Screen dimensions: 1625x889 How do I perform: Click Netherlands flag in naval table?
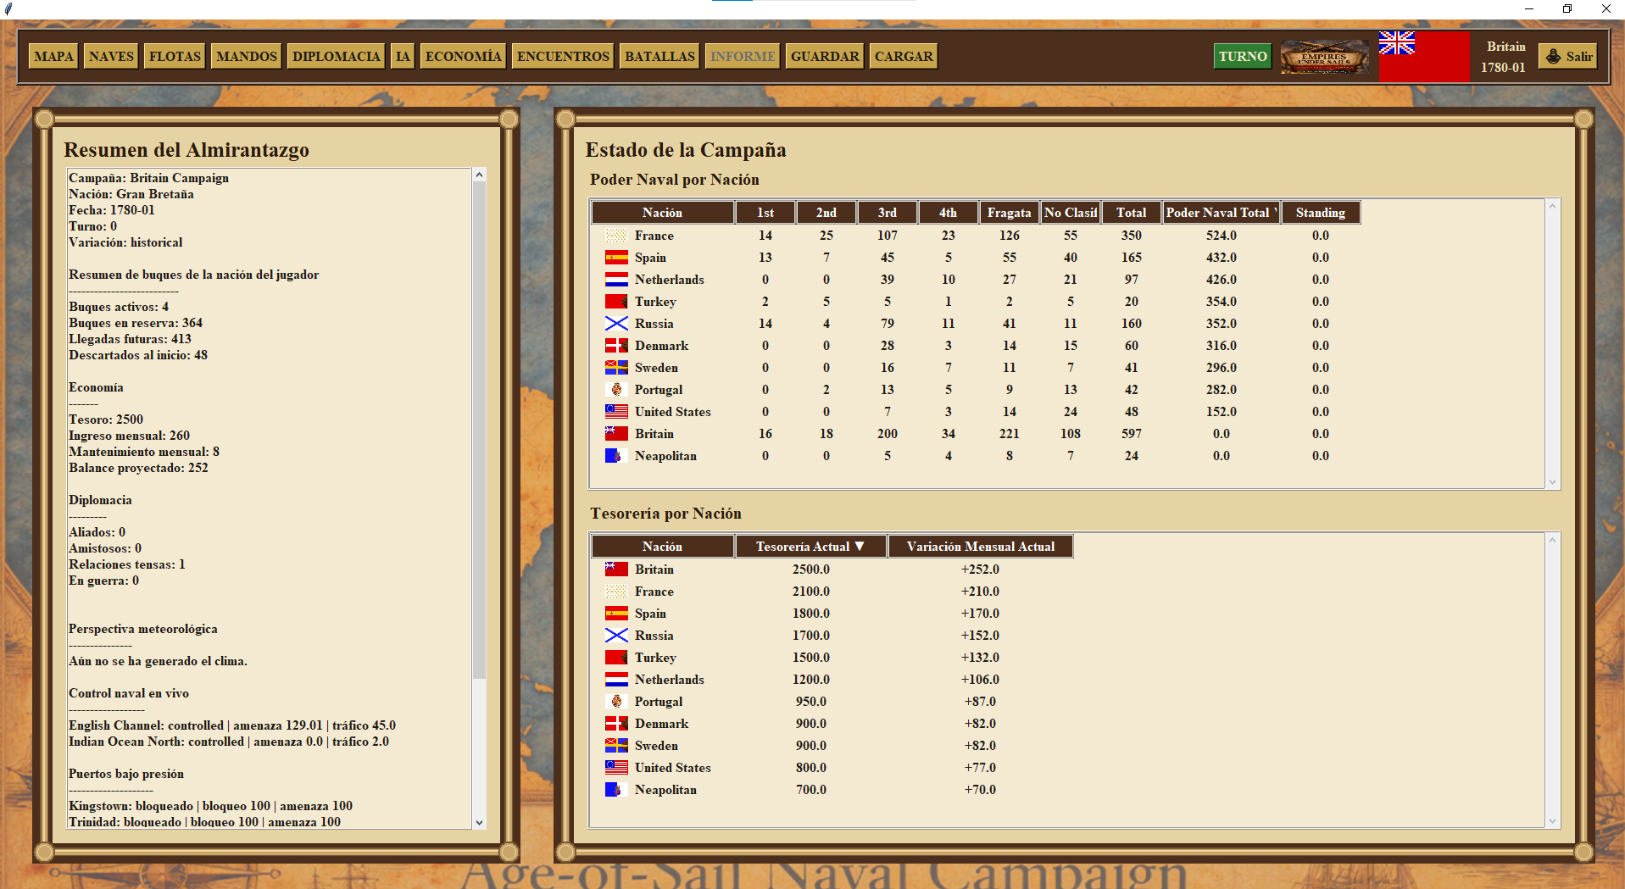[x=616, y=280]
